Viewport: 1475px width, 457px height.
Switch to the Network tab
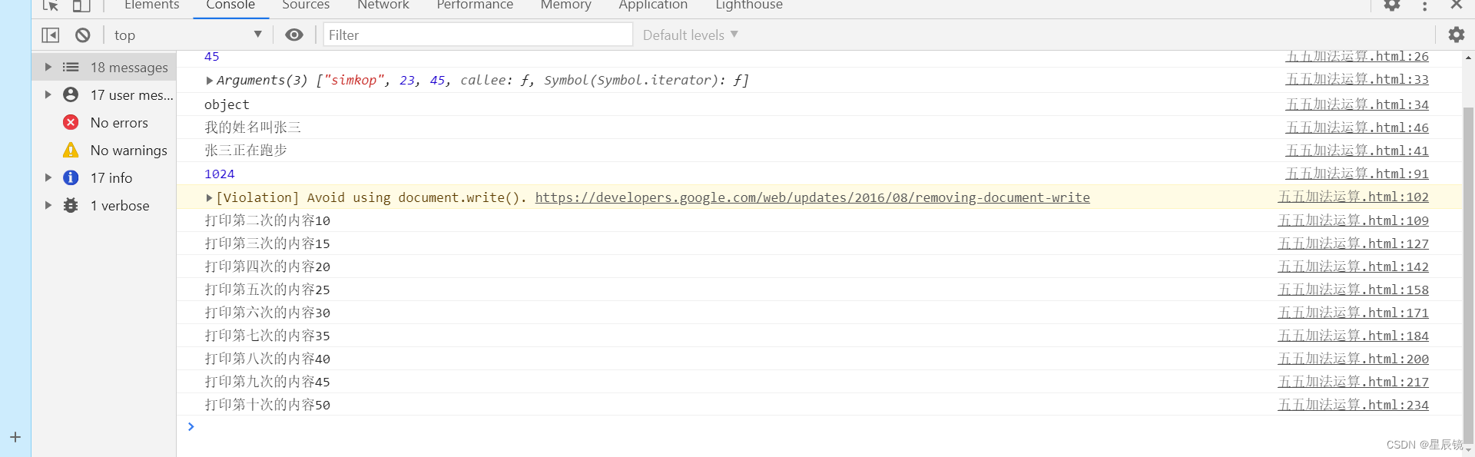tap(383, 5)
